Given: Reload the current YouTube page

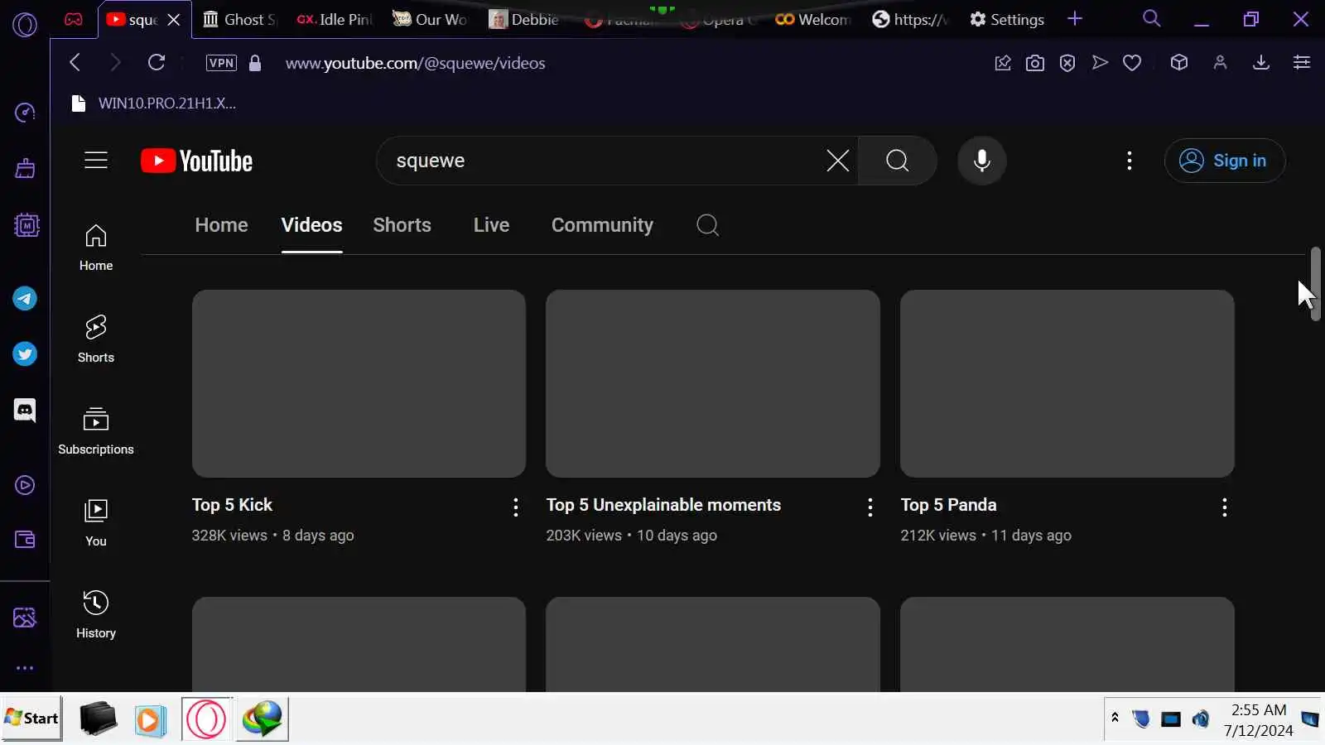Looking at the screenshot, I should (157, 62).
